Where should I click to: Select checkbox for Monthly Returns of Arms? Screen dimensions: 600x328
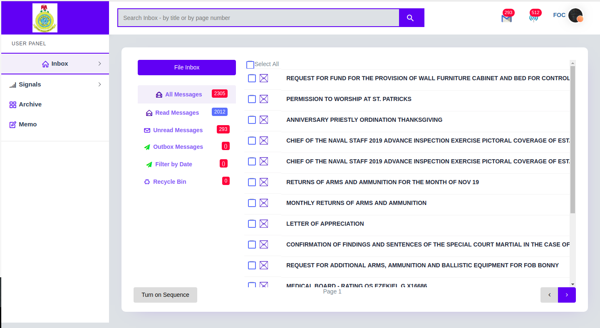(252, 203)
